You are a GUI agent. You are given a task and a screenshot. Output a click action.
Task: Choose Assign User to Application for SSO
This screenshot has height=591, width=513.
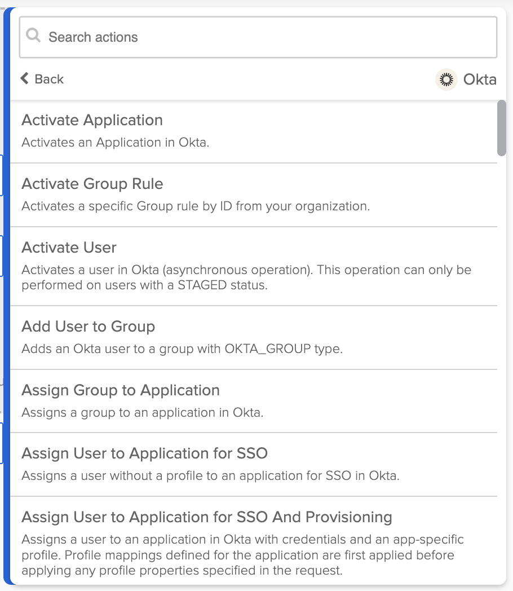point(144,453)
